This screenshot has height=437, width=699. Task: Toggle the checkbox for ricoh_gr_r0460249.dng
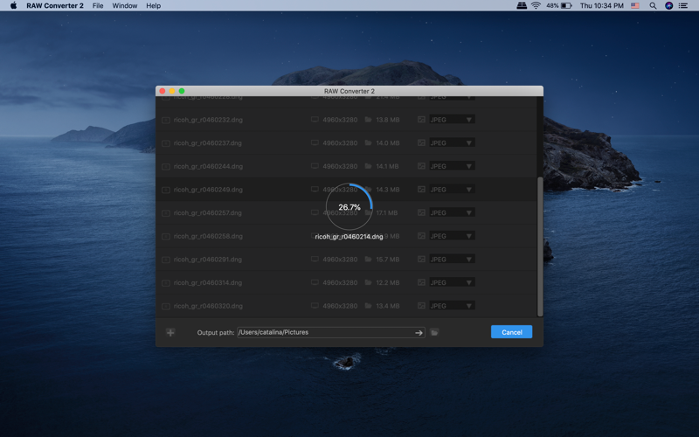[165, 190]
